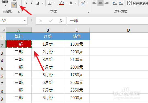This screenshot has height=103, width=148.
Task: Click Merge and Center button
Action: (137, 3)
